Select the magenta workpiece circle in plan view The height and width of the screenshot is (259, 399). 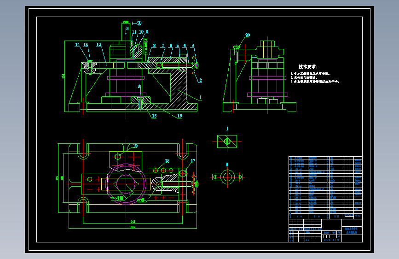pyautogui.click(x=126, y=184)
